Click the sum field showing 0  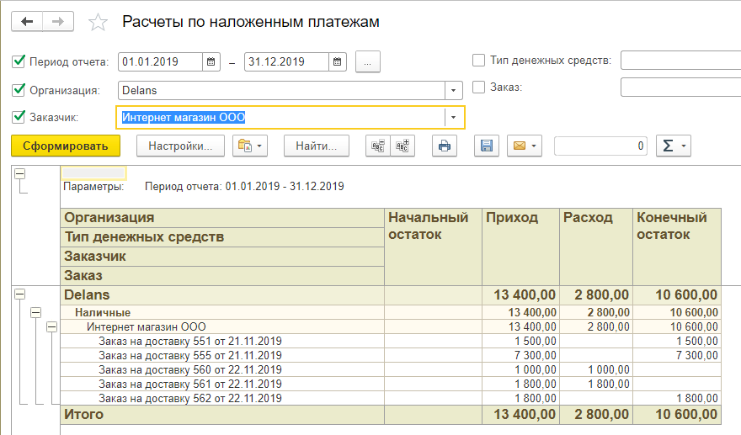(600, 146)
